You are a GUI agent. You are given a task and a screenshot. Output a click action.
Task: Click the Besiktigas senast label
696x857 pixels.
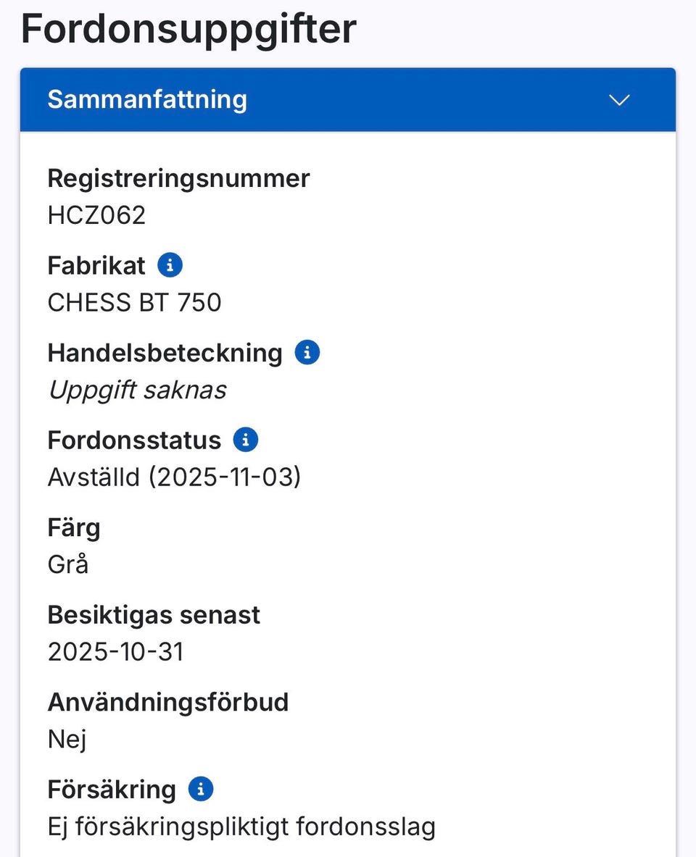click(154, 615)
